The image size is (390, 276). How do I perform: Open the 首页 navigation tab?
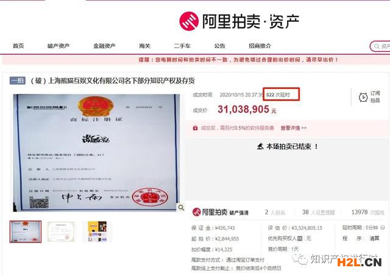(x=18, y=46)
